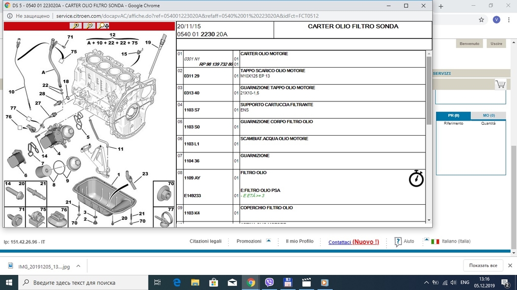The width and height of the screenshot is (517, 290).
Task: Select part number 0311 29
Action: pos(191,76)
